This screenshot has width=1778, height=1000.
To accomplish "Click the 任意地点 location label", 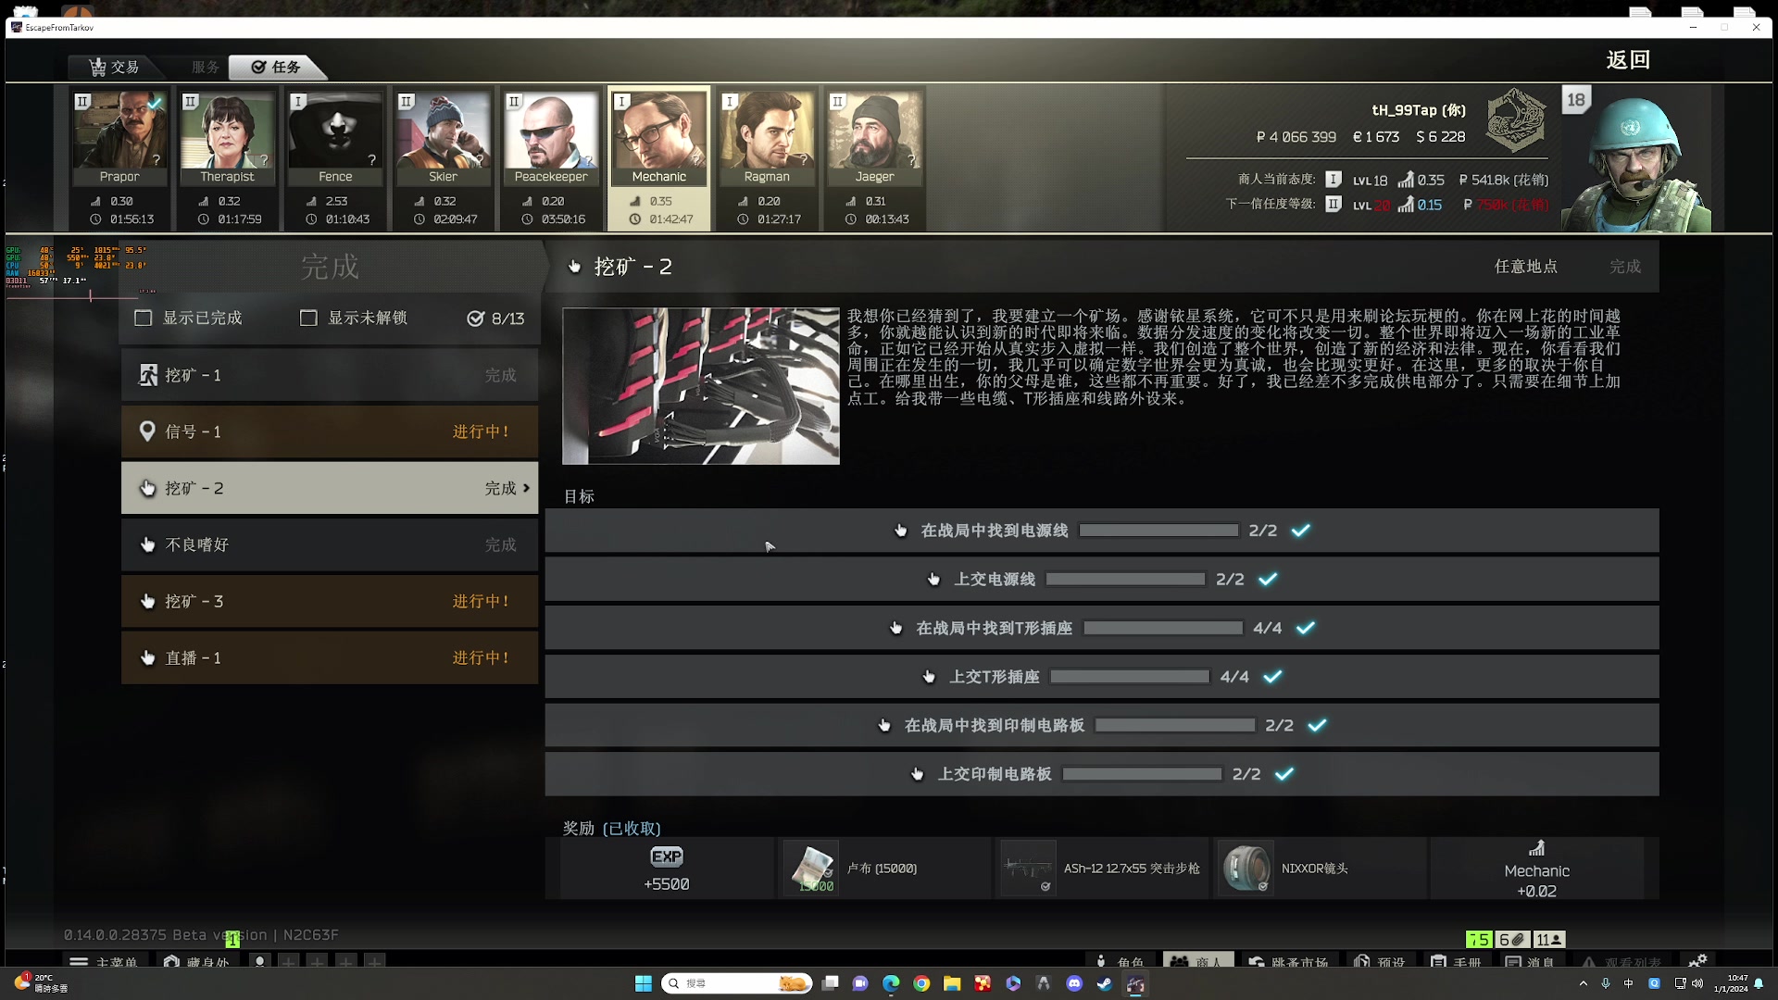I will [x=1525, y=267].
